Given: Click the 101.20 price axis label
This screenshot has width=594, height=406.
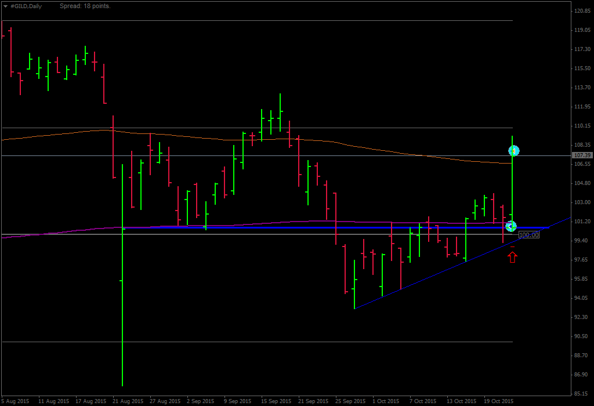Looking at the screenshot, I should point(582,222).
